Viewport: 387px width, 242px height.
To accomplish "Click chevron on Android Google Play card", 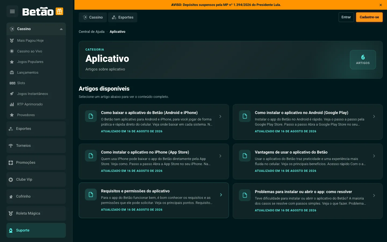I will pyautogui.click(x=374, y=116).
